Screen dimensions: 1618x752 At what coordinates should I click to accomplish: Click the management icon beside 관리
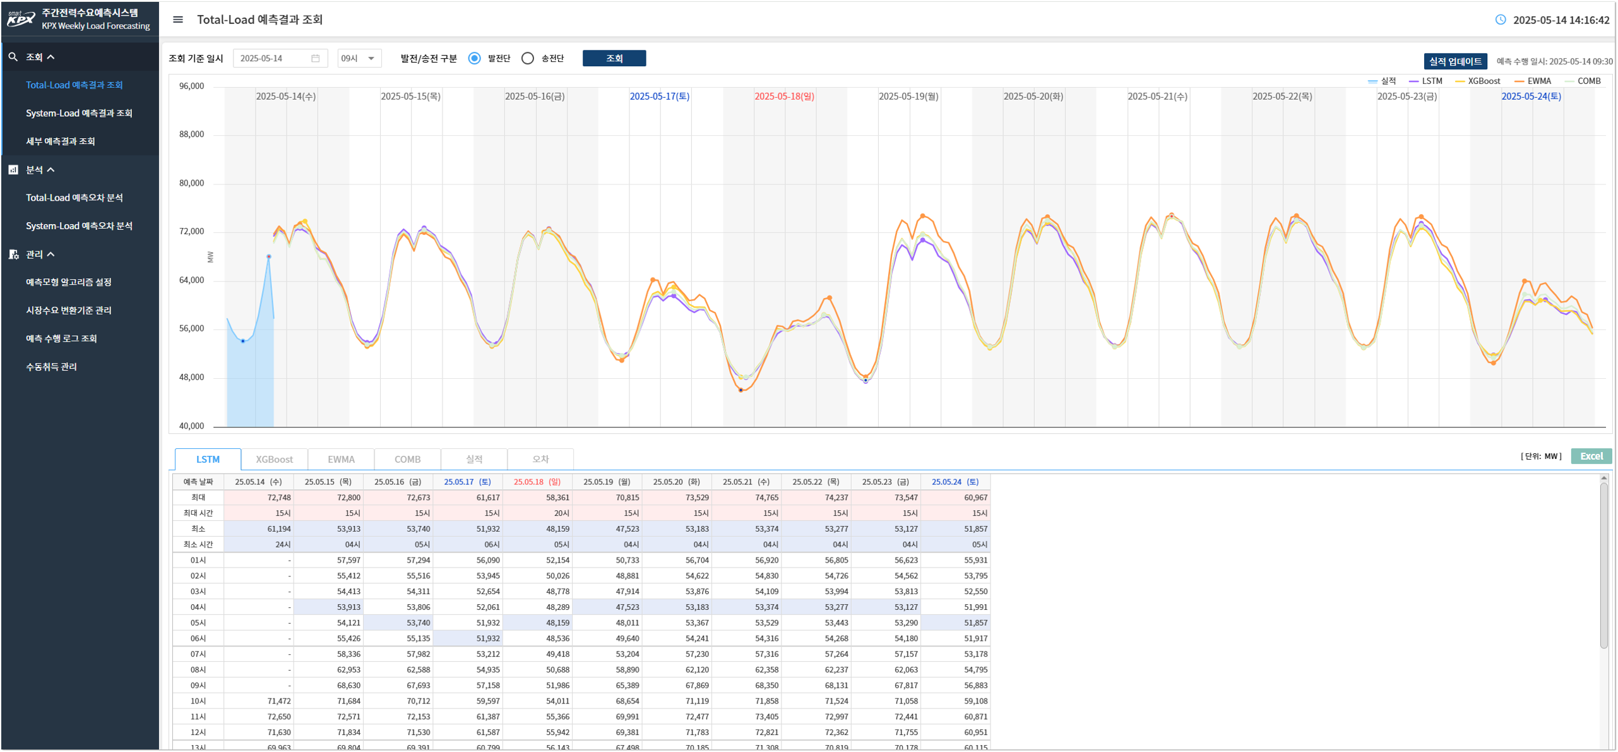pos(13,254)
